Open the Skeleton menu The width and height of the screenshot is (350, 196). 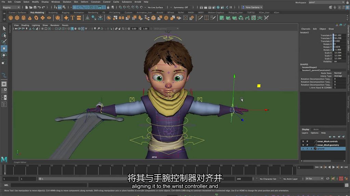pos(67,2)
